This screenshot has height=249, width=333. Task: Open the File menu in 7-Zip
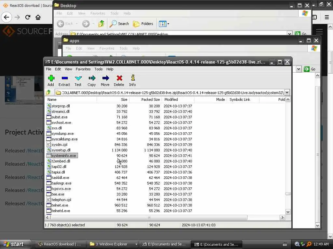(48, 69)
